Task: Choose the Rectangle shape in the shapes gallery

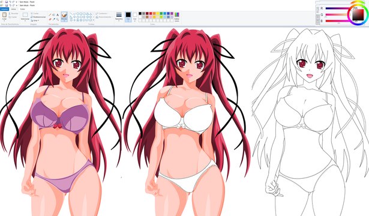Action: click(81, 14)
